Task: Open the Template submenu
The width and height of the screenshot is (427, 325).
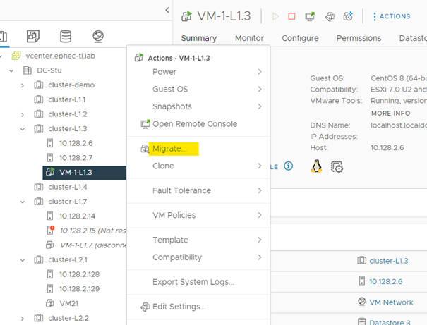Action: (x=198, y=240)
